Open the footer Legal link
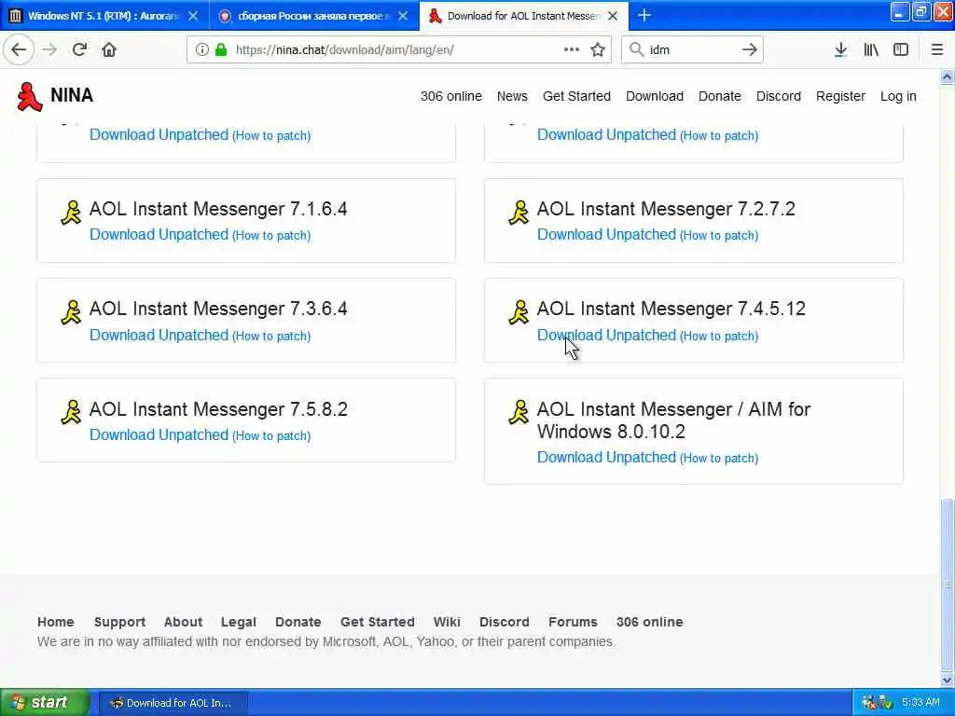Viewport: 955px width, 716px height. pos(238,622)
